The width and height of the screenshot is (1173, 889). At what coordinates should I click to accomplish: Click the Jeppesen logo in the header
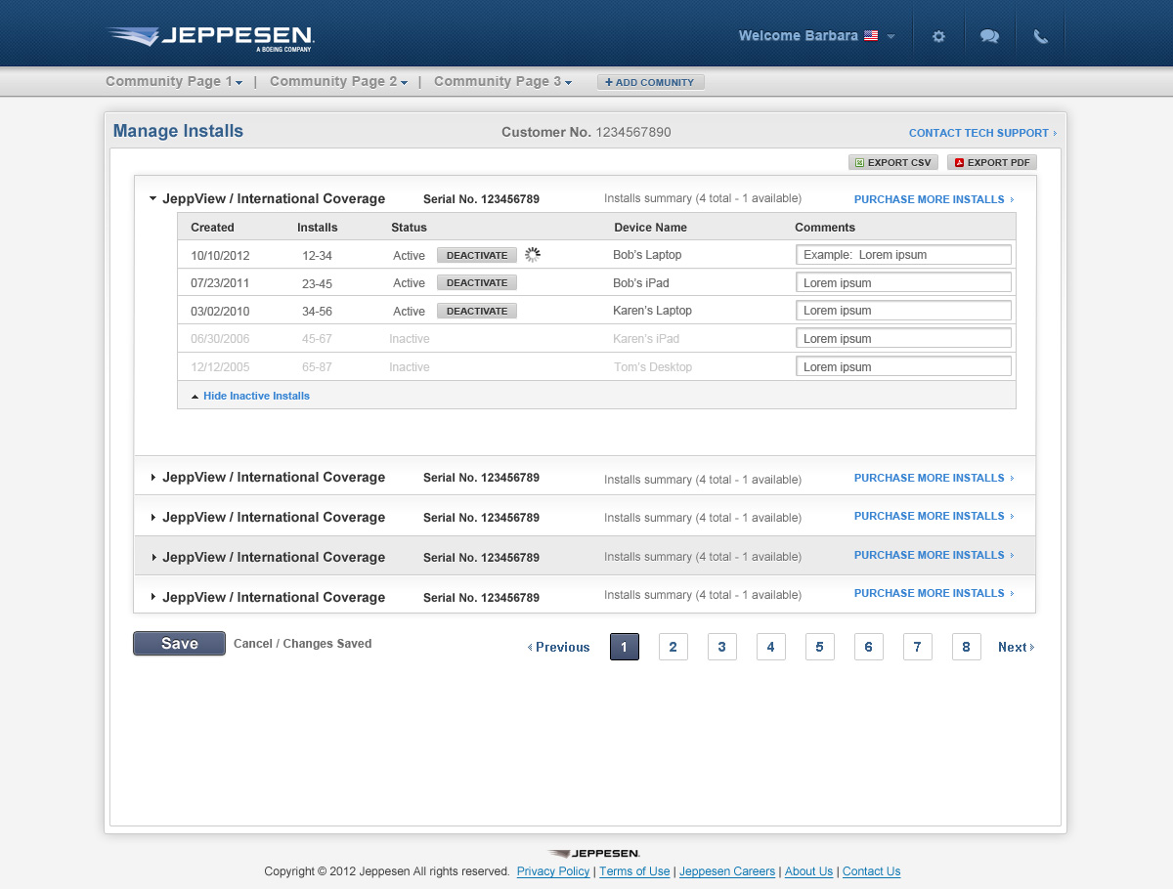(x=208, y=37)
